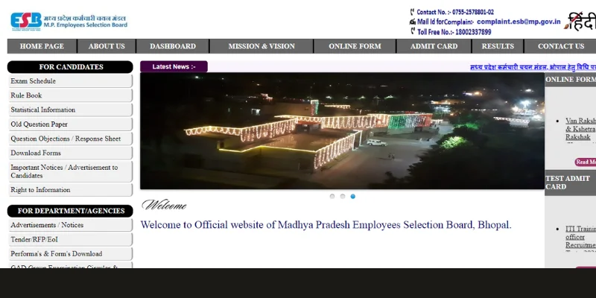Select the active third slideshow dot
Image resolution: width=596 pixels, height=298 pixels.
(x=352, y=196)
